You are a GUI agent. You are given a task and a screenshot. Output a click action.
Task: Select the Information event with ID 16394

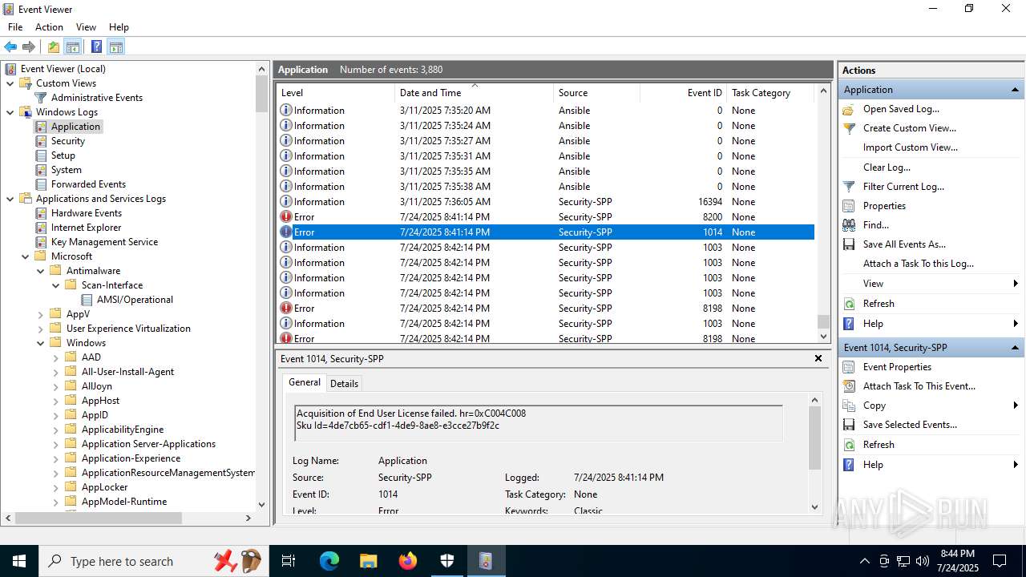[545, 202]
